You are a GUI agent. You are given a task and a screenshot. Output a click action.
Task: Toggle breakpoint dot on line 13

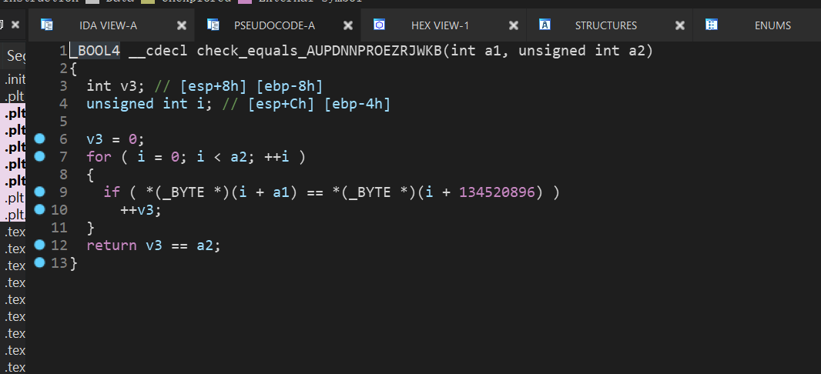point(40,262)
